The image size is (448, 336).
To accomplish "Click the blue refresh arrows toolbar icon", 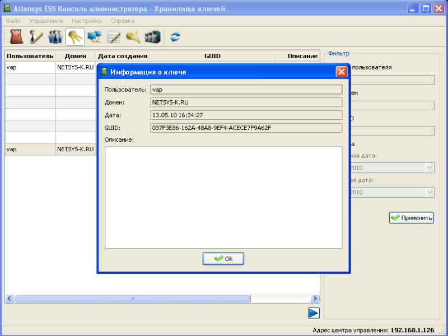I will tap(175, 37).
